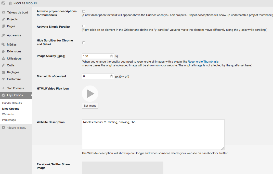
Task: Click the Projects pin icon
Action: click(x=3, y=19)
